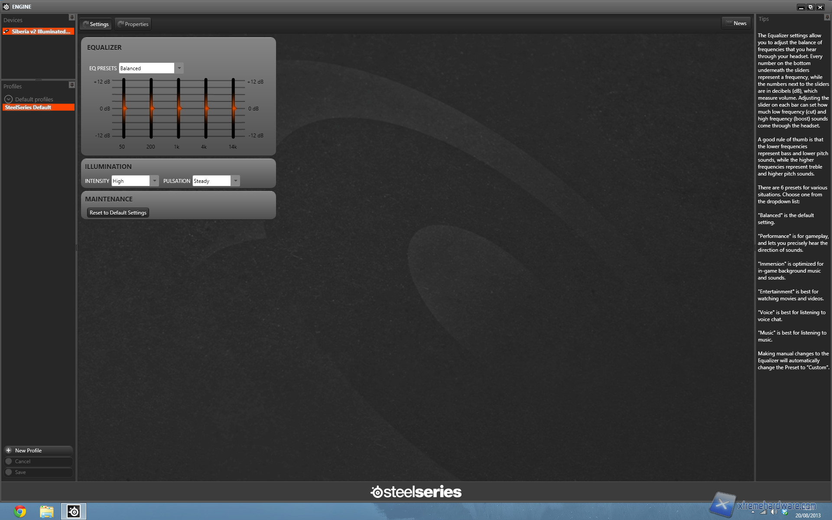This screenshot has height=520, width=832.
Task: Pin the Devices panel
Action: click(72, 17)
